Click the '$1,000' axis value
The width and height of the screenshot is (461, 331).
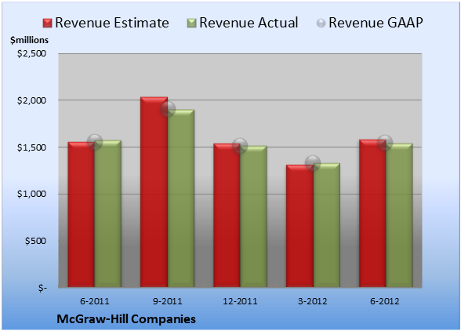tap(31, 195)
